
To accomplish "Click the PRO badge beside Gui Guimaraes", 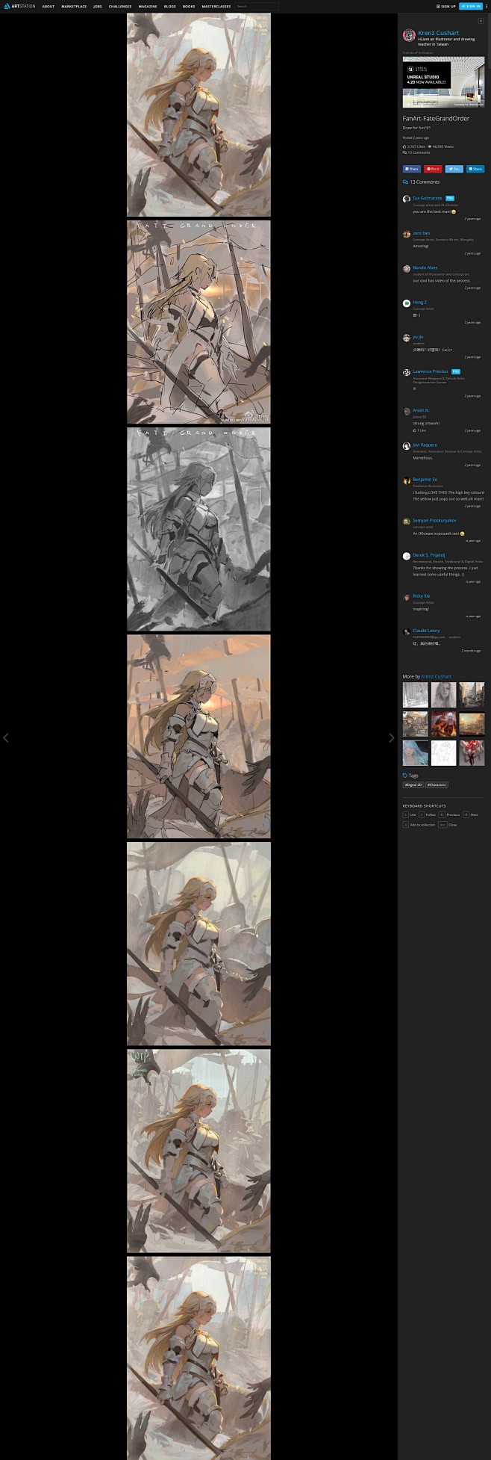I will (450, 198).
